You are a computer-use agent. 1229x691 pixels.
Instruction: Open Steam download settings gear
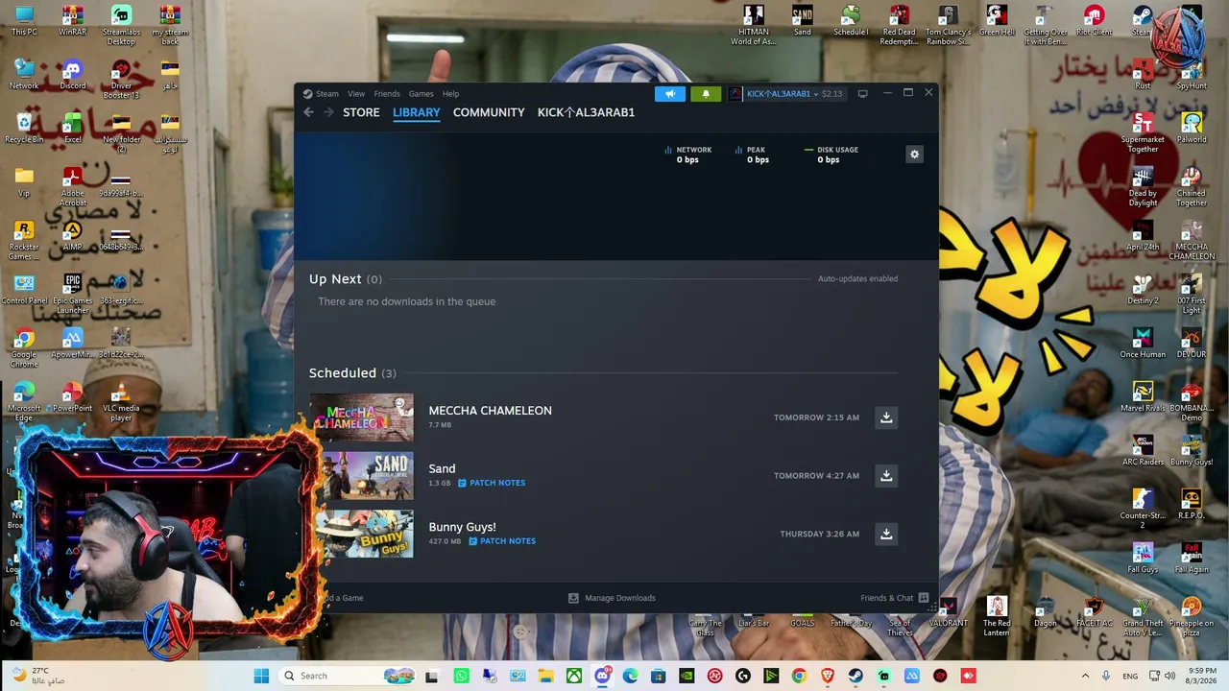tap(914, 155)
